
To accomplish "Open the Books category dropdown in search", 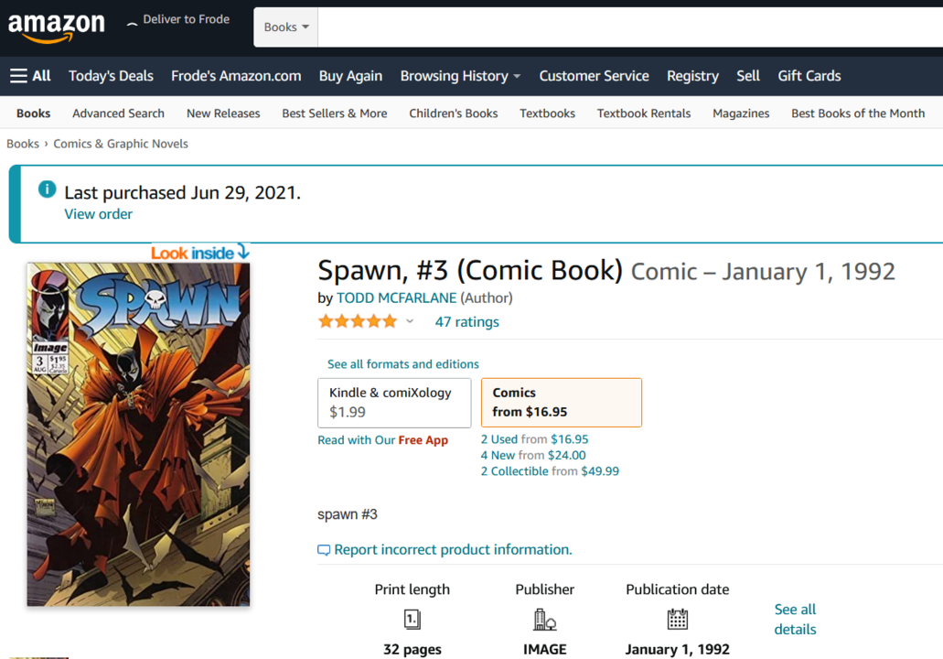I will click(284, 27).
